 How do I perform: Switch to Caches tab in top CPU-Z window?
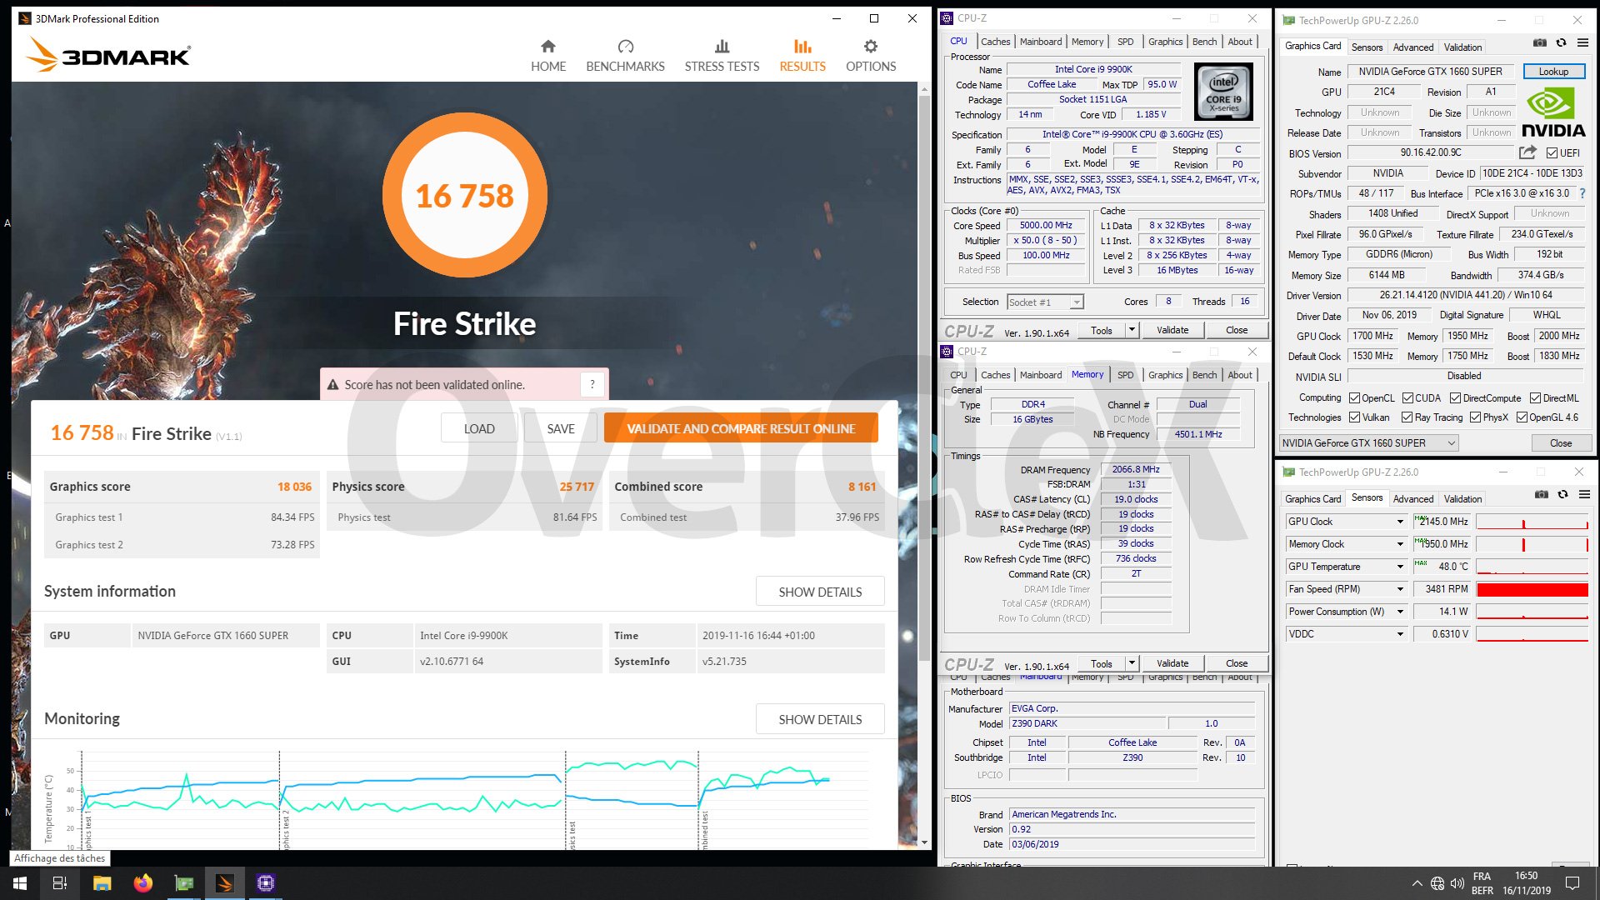coord(995,42)
